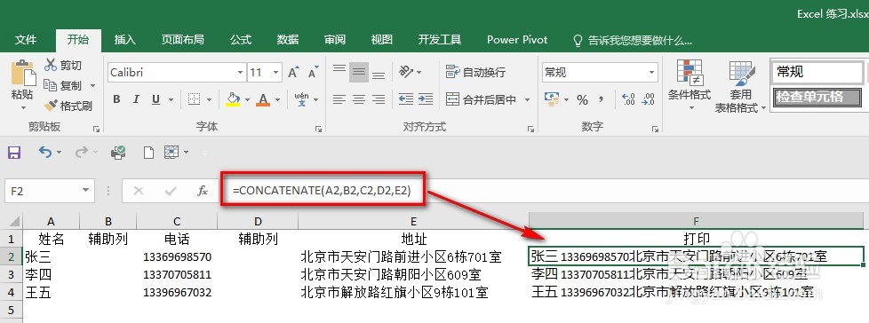Increase decimal places

[x=628, y=99]
